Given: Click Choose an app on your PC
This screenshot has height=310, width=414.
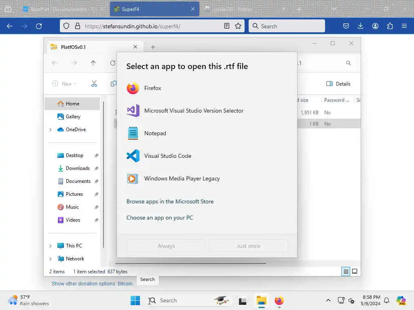Looking at the screenshot, I should click(159, 218).
